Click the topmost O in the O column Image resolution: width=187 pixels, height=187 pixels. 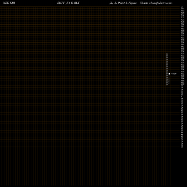tap(167, 54)
